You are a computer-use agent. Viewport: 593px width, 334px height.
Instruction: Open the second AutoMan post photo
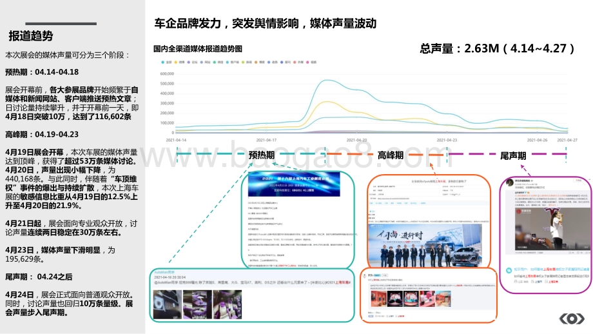197,304
